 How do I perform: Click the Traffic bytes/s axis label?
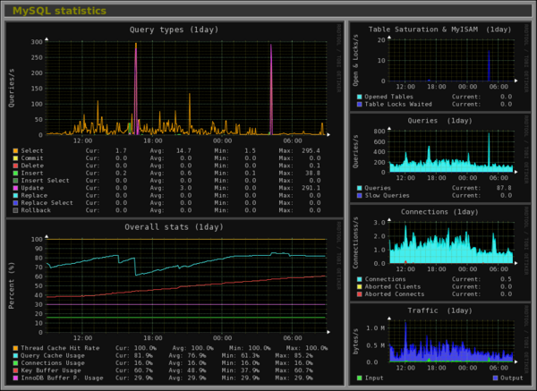[355, 341]
